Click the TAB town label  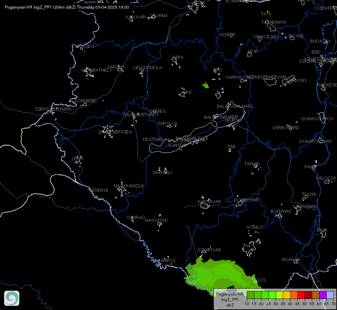(231, 147)
